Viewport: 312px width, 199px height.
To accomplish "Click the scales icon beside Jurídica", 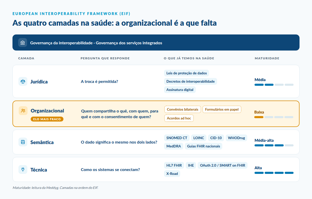I will (x=23, y=81).
